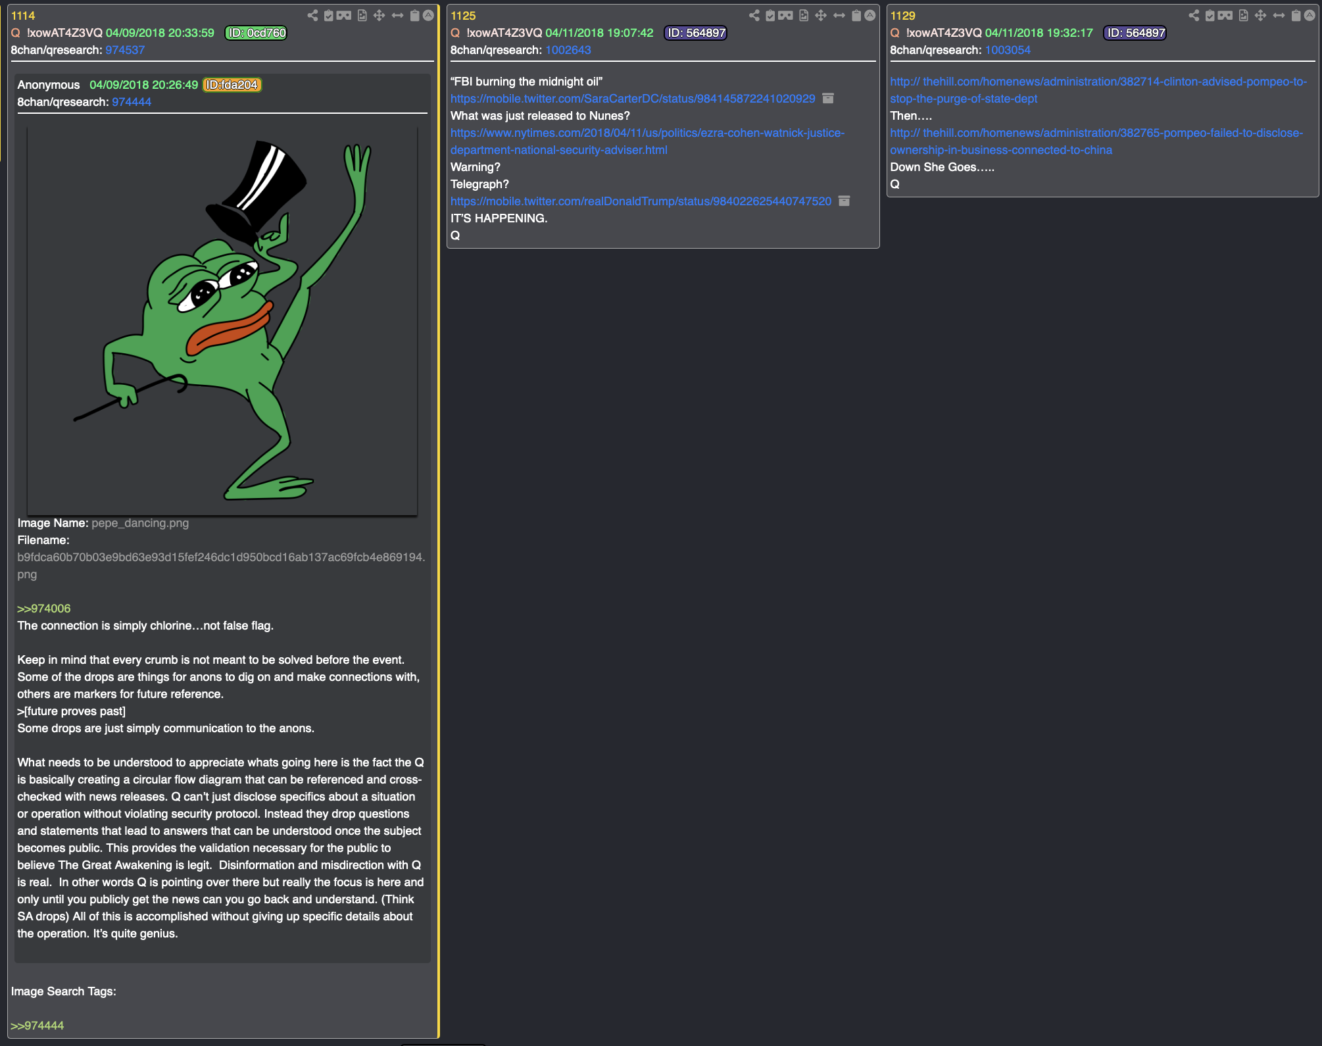Click the timestamp 04/11/2018 19:32:17
1322x1046 pixels.
pos(1039,33)
